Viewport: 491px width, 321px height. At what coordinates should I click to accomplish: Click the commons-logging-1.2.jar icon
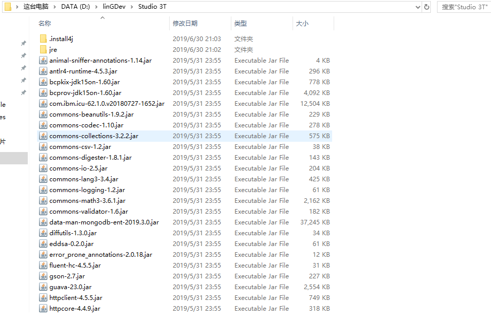click(43, 190)
